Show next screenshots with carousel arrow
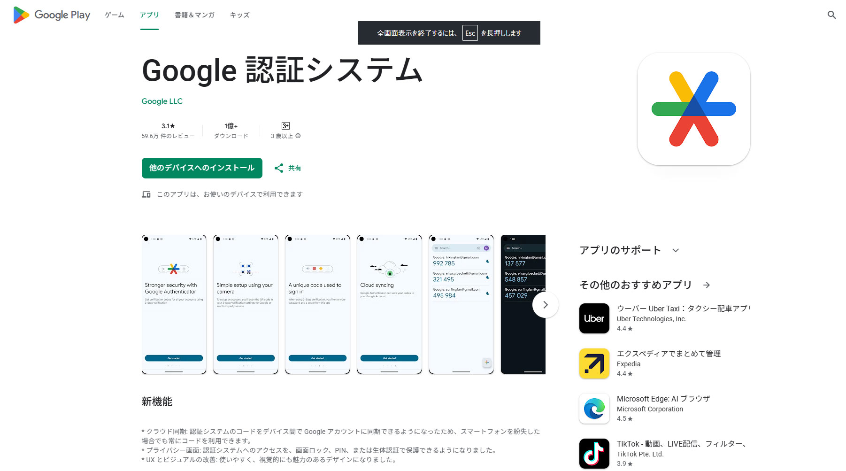This screenshot has width=846, height=471. [545, 305]
